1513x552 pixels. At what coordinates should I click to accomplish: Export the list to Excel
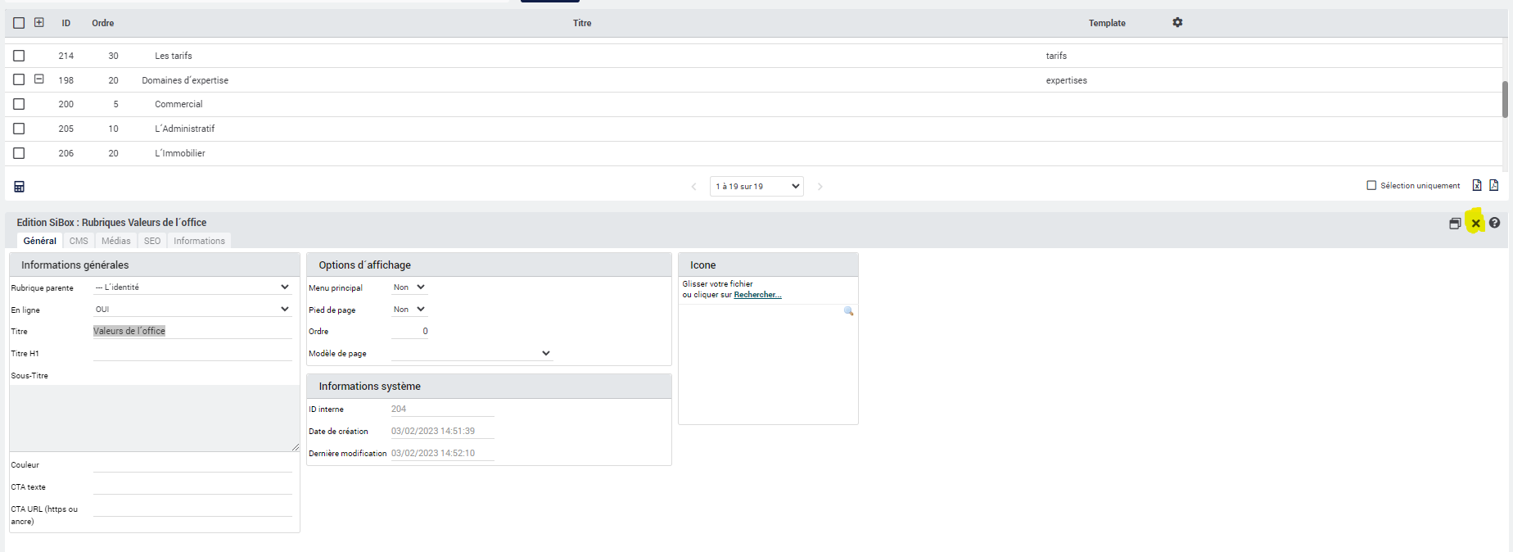(x=1477, y=185)
